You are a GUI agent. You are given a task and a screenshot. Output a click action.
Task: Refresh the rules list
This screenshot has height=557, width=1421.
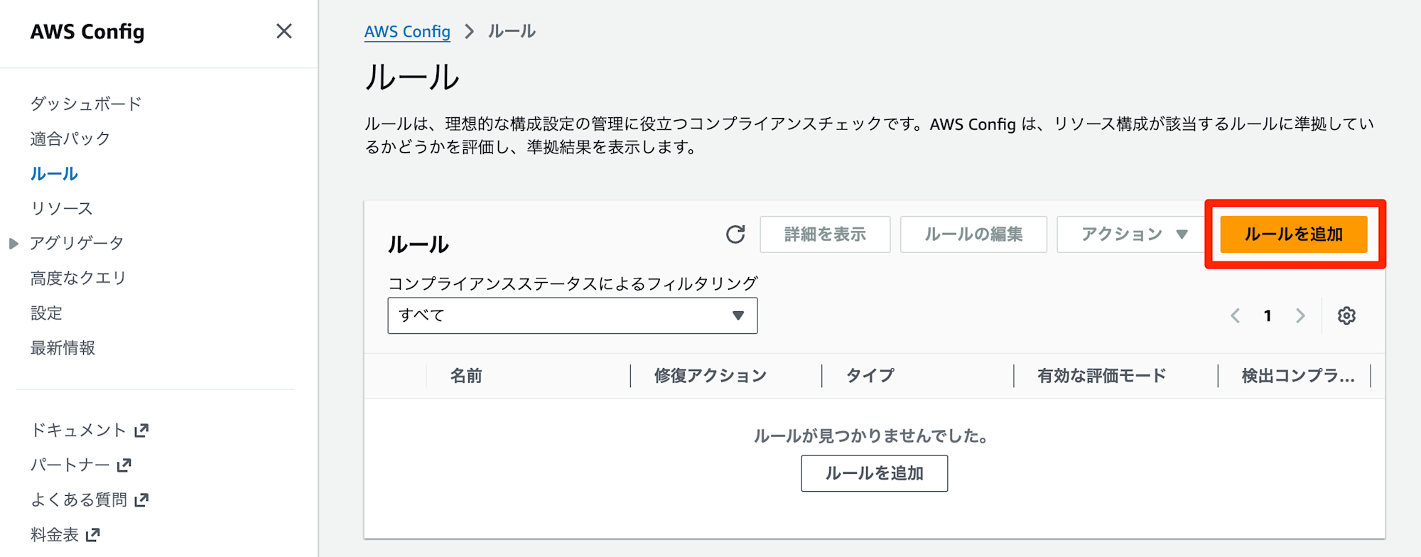735,234
